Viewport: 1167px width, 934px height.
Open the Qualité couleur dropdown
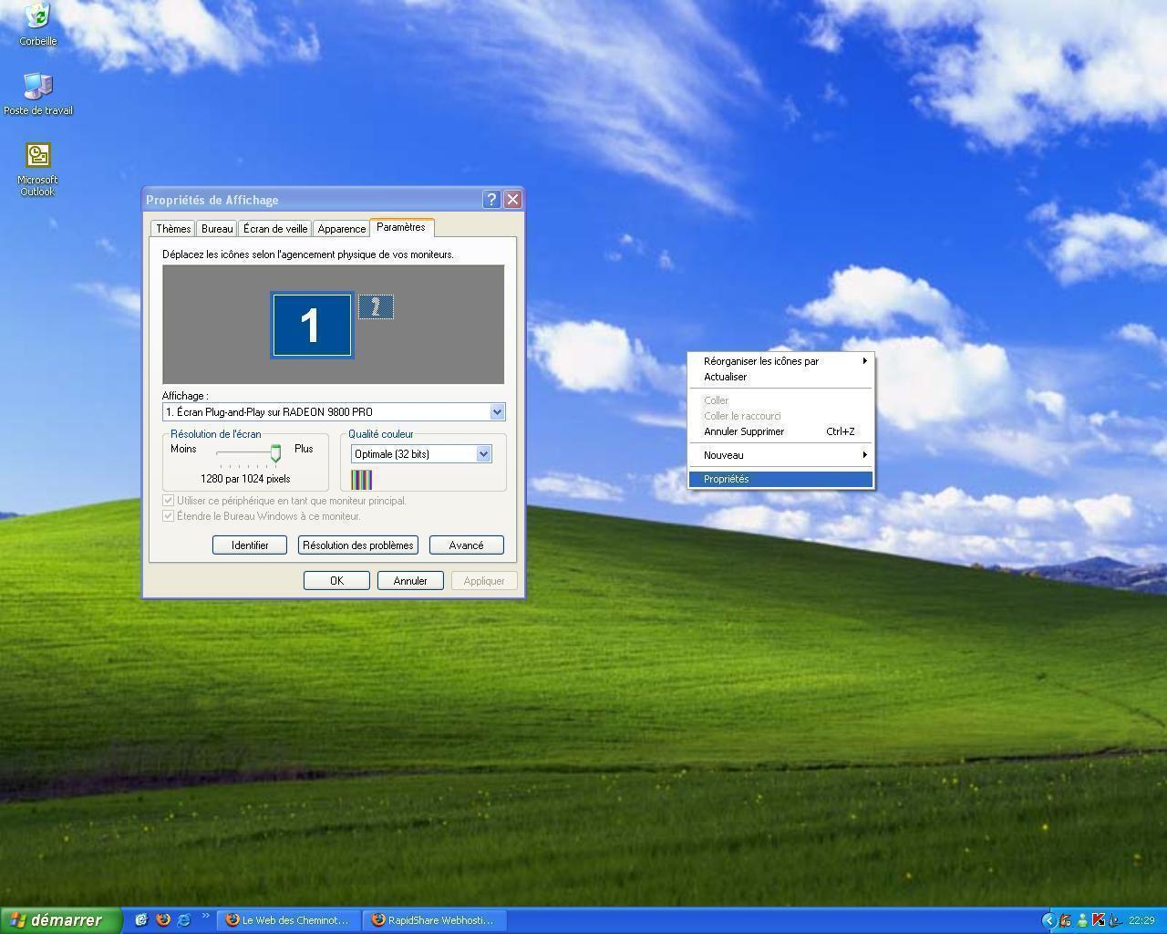click(x=483, y=454)
